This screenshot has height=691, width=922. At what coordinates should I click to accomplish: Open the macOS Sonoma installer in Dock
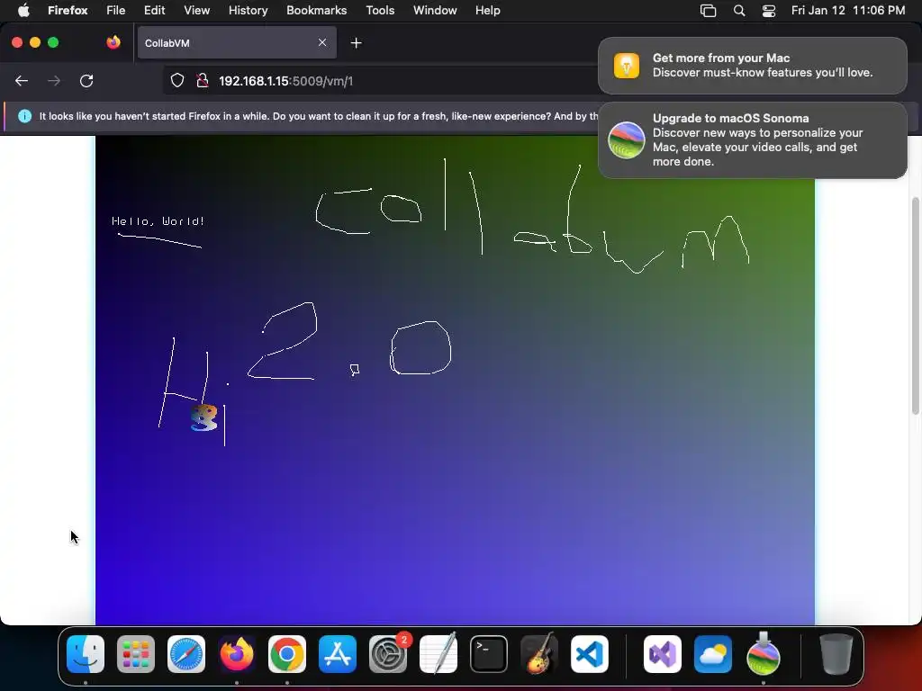coord(764,654)
